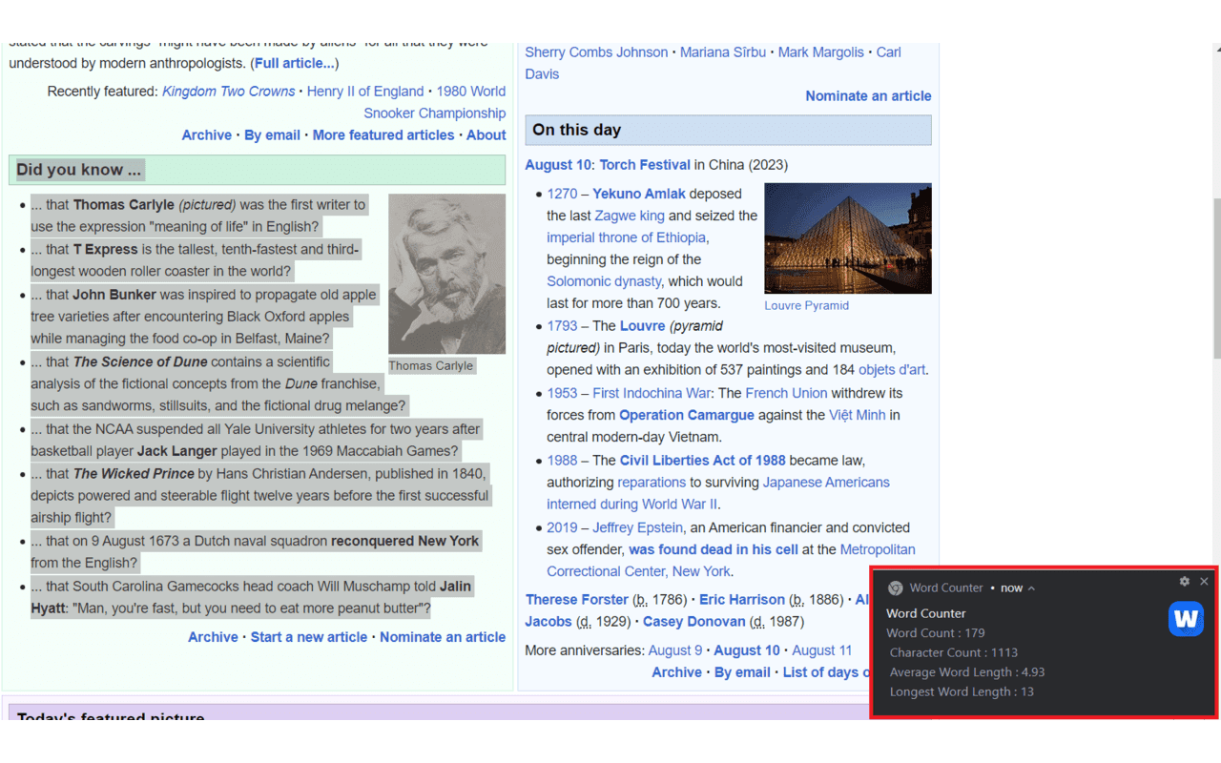1221x763 pixels.
Task: Open the 2019 year link
Action: click(562, 527)
